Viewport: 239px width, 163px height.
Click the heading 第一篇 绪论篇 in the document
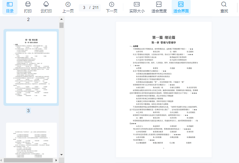(164, 37)
